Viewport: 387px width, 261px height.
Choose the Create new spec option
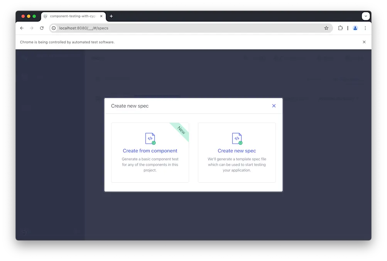pyautogui.click(x=237, y=152)
